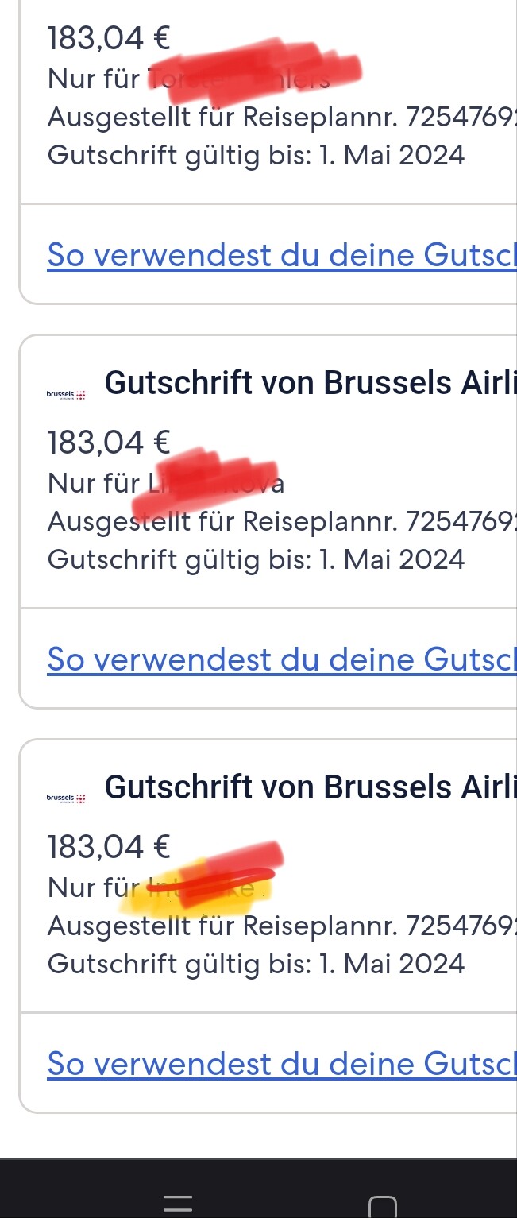Select the 183,04 € amount in the bottom card
517x1218 pixels.
tap(109, 846)
